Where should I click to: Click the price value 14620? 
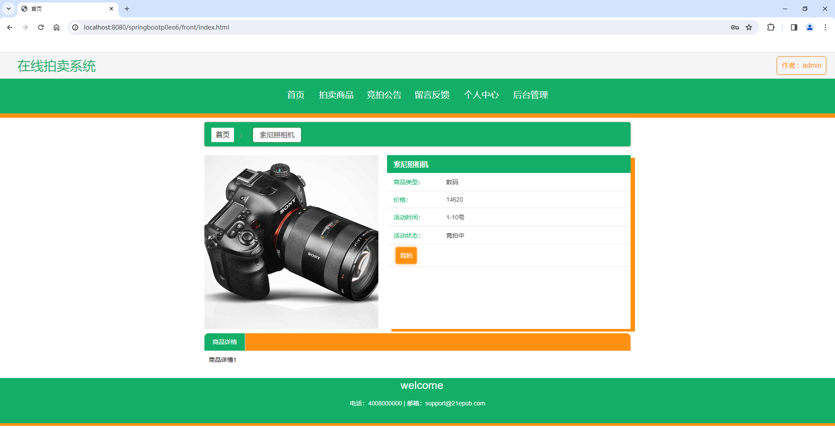point(454,199)
